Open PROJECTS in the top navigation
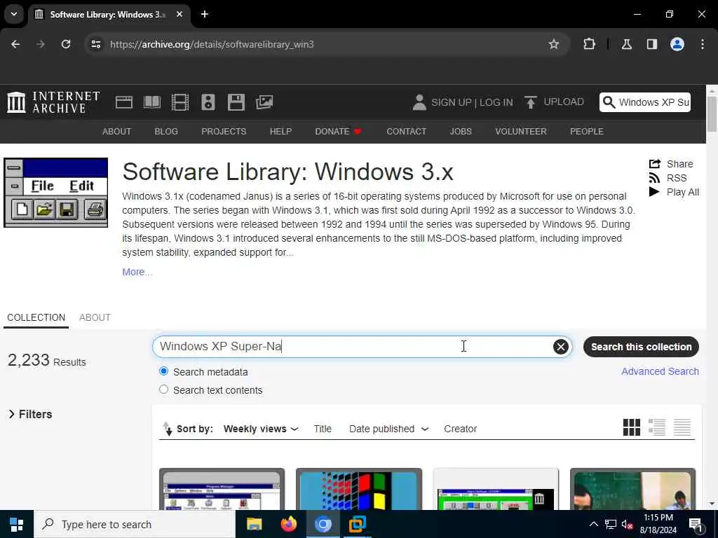Image resolution: width=718 pixels, height=538 pixels. click(x=224, y=131)
